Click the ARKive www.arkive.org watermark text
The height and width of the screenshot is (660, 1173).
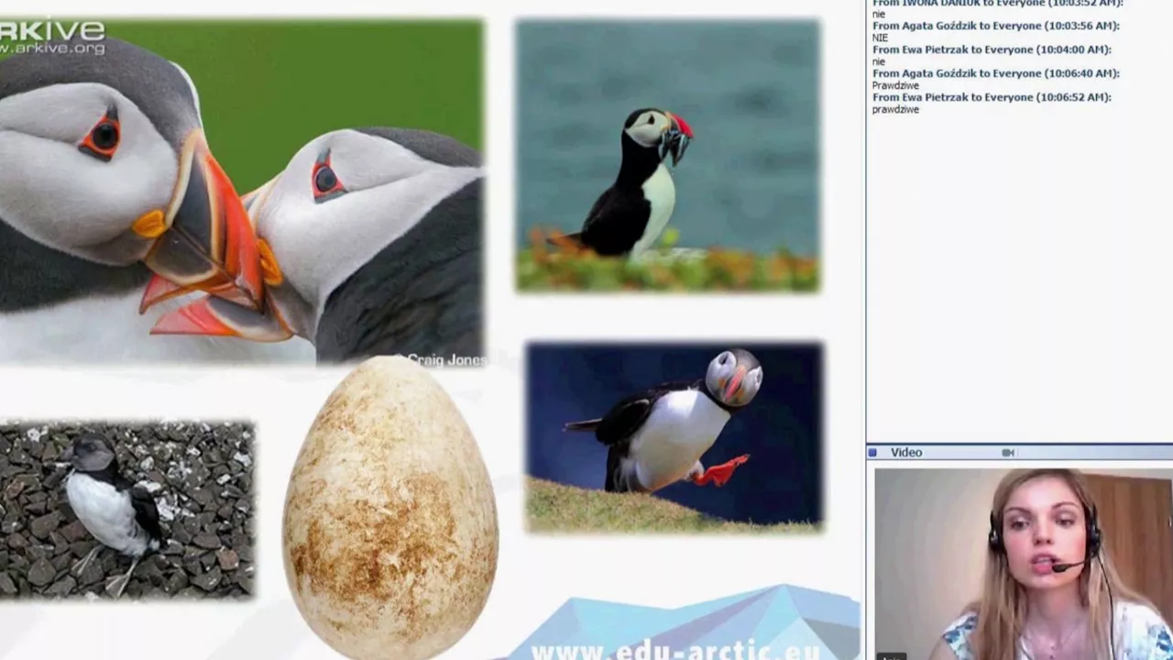click(52, 38)
